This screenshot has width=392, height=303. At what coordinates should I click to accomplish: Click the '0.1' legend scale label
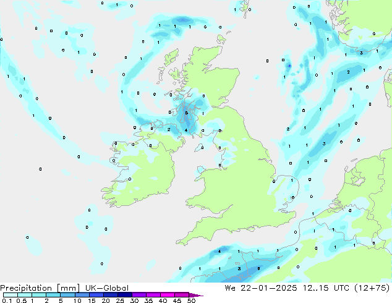(x=7, y=301)
